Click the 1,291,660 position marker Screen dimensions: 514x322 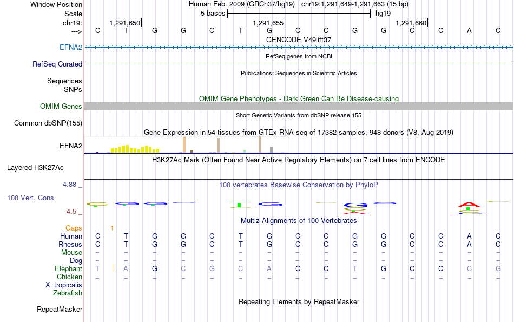tap(411, 23)
